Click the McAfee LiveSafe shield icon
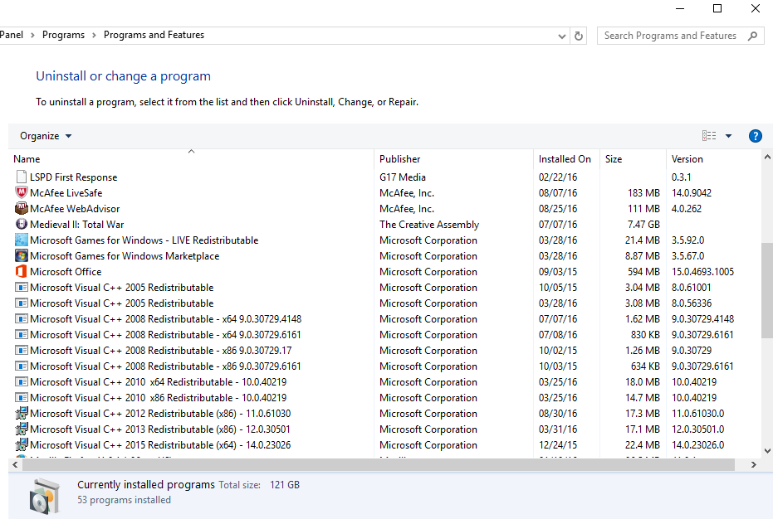This screenshot has width=773, height=519. coord(22,193)
